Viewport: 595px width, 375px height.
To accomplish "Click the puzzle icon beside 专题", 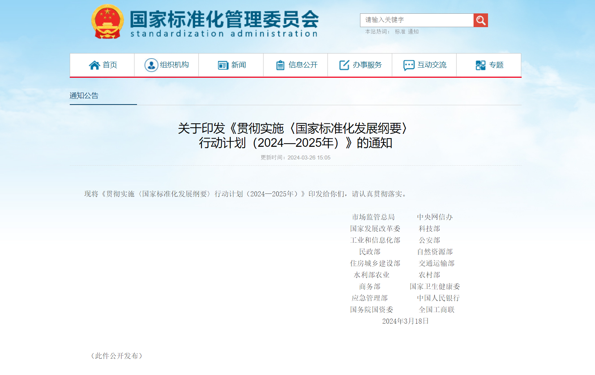I will (480, 65).
